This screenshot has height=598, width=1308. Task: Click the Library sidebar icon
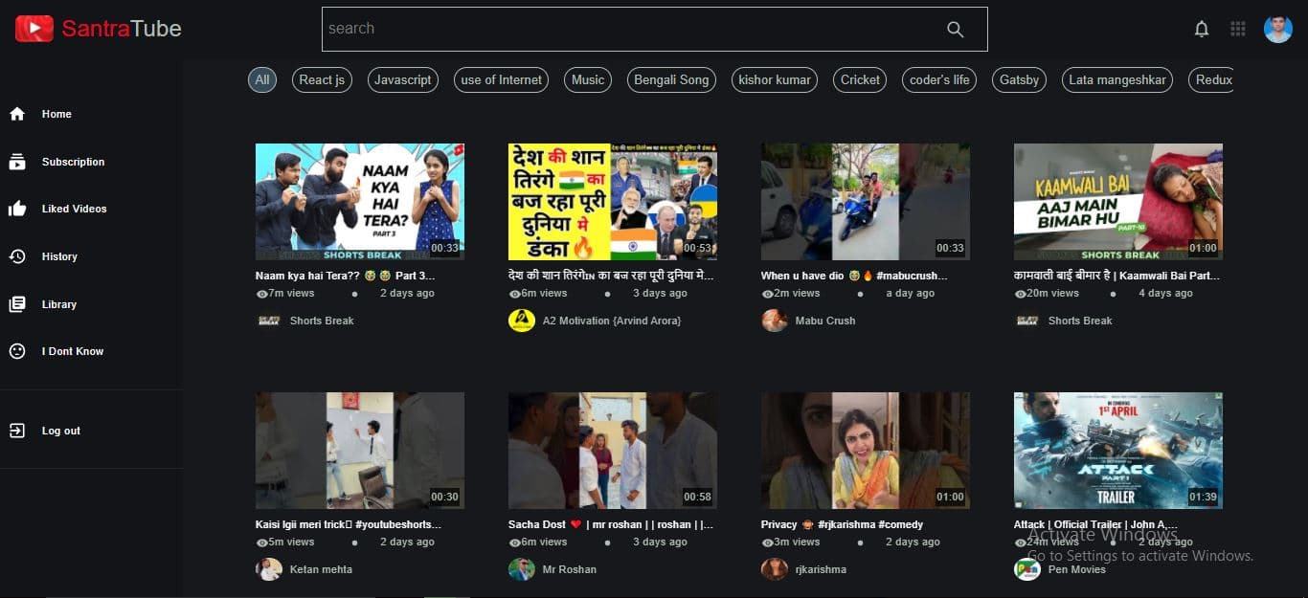[17, 304]
